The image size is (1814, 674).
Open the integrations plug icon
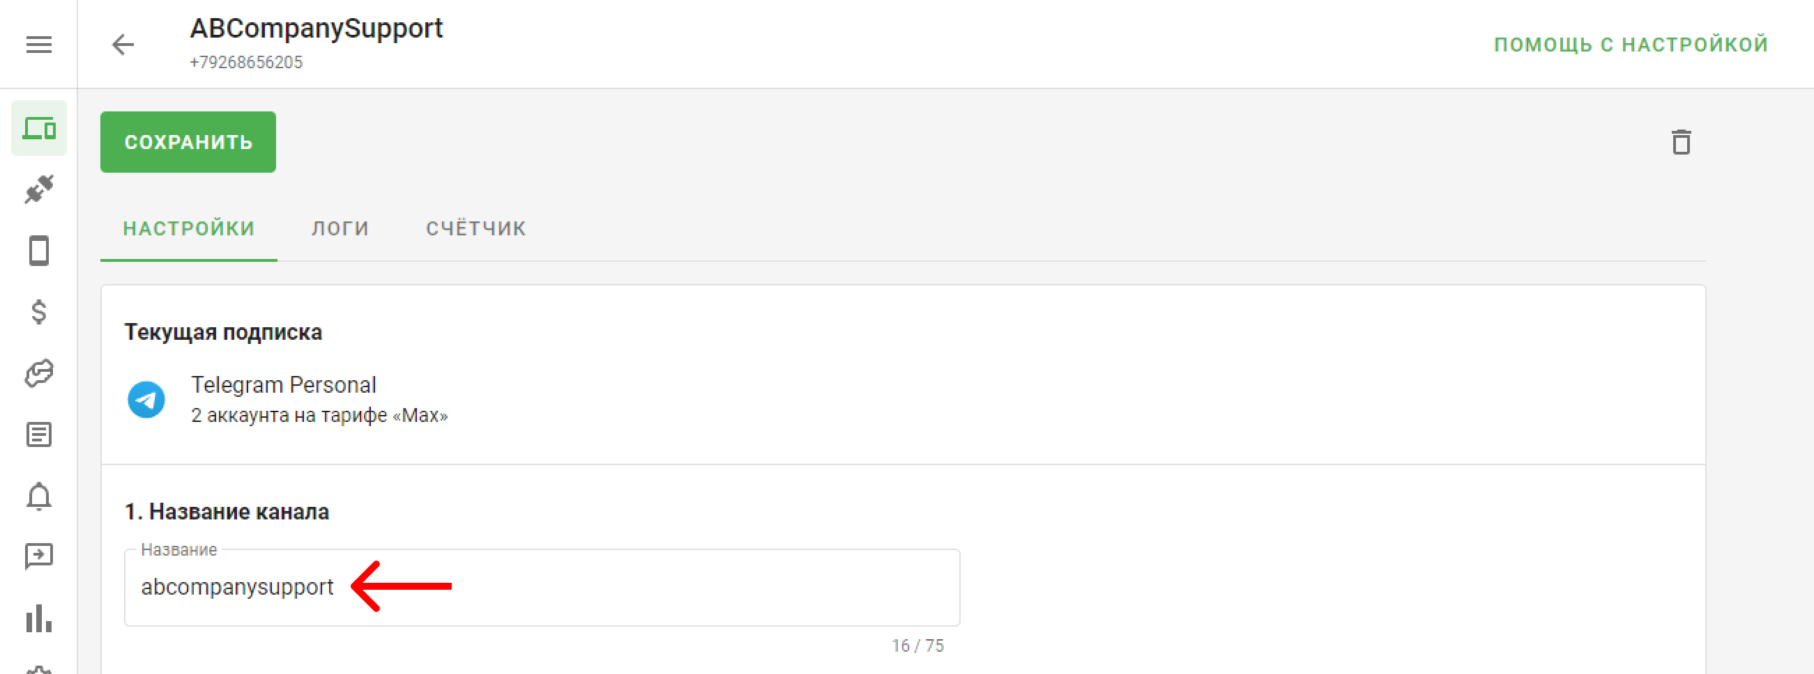[39, 189]
